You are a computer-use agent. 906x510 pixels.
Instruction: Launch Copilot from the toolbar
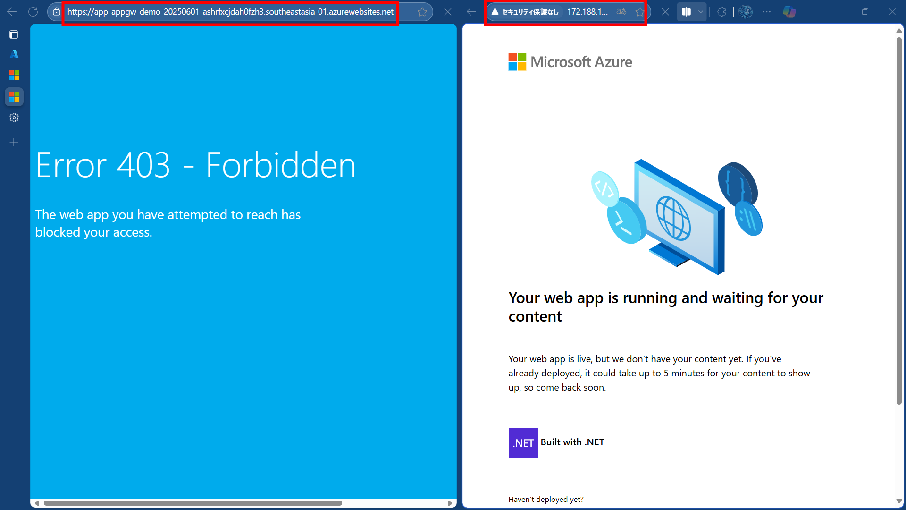789,12
